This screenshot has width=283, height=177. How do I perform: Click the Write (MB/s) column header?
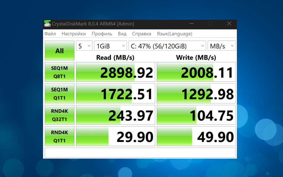pyautogui.click(x=196, y=57)
